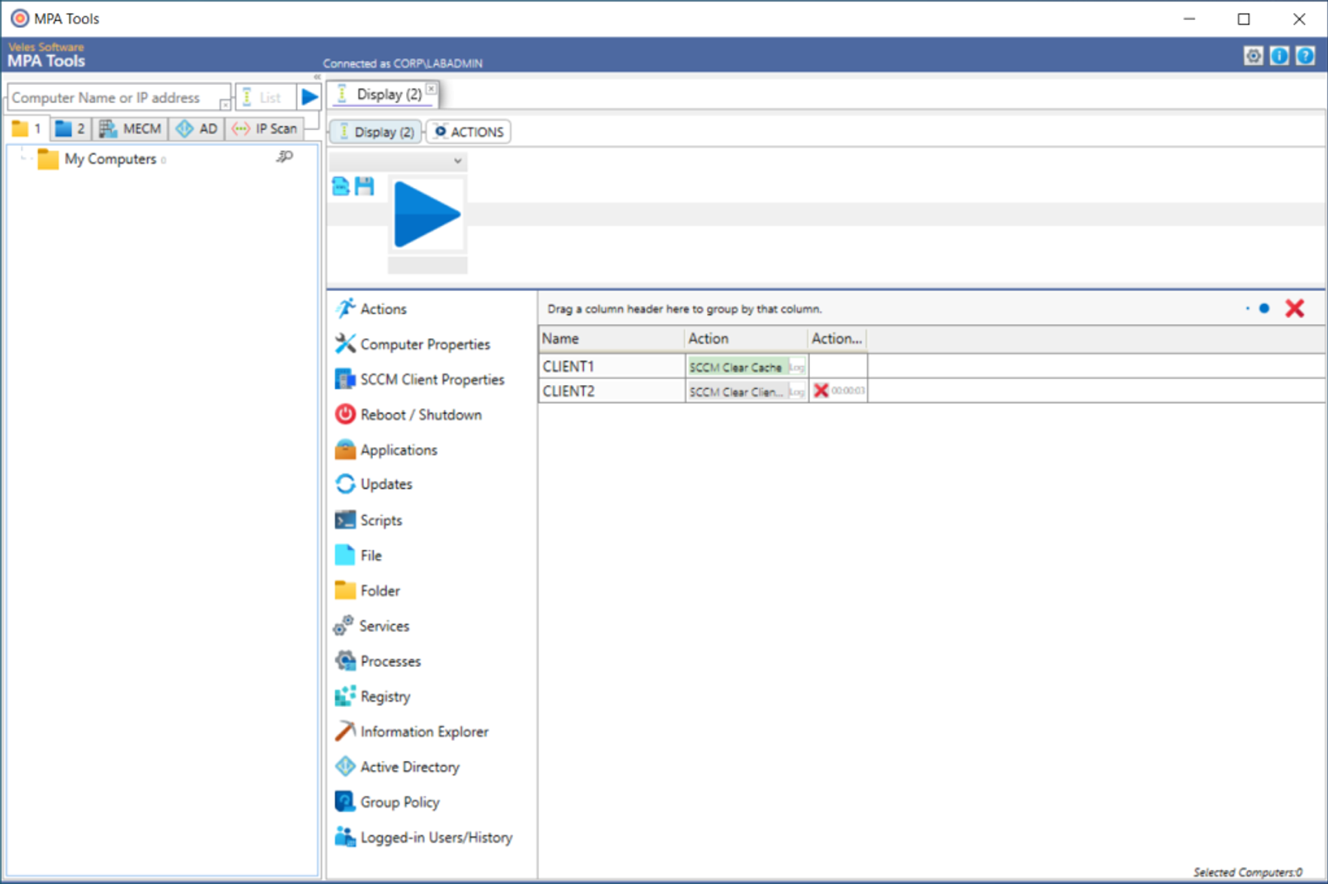
Task: Open Information Explorer
Action: pyautogui.click(x=412, y=732)
